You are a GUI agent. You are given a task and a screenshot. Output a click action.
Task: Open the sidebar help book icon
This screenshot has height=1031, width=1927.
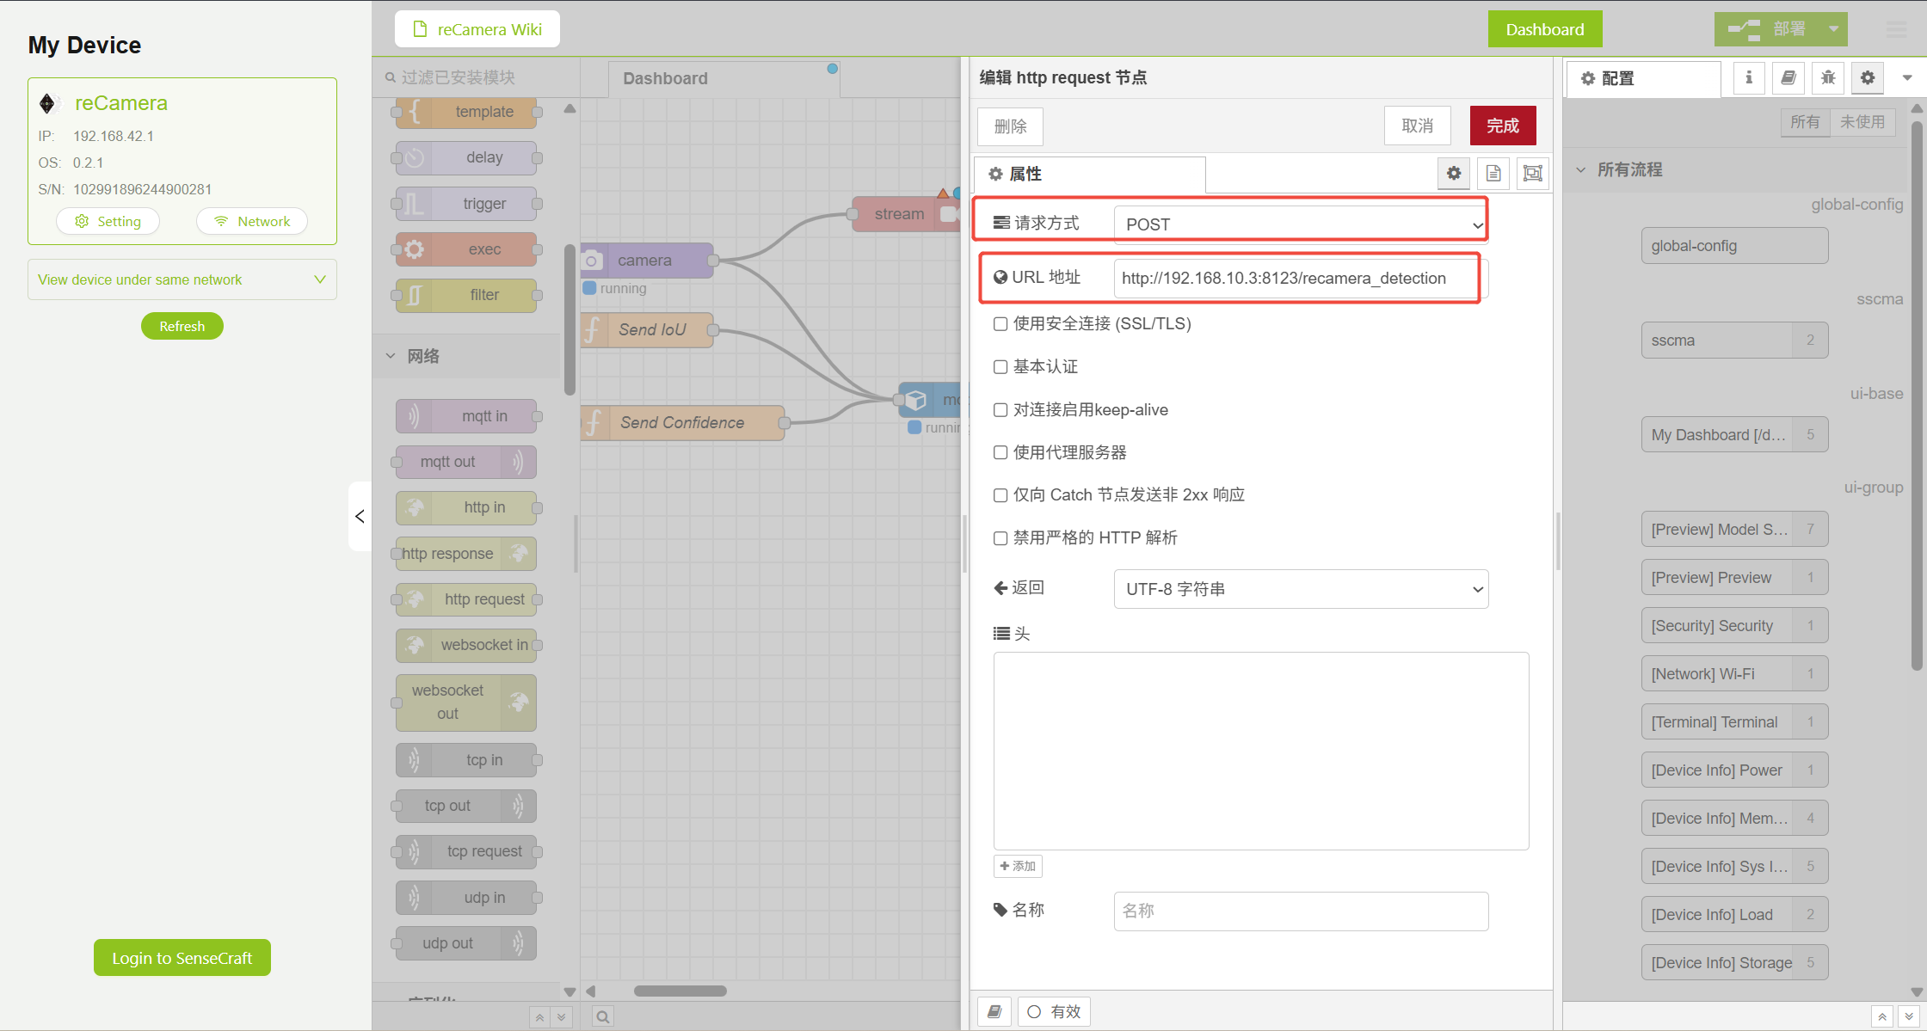coord(1788,78)
